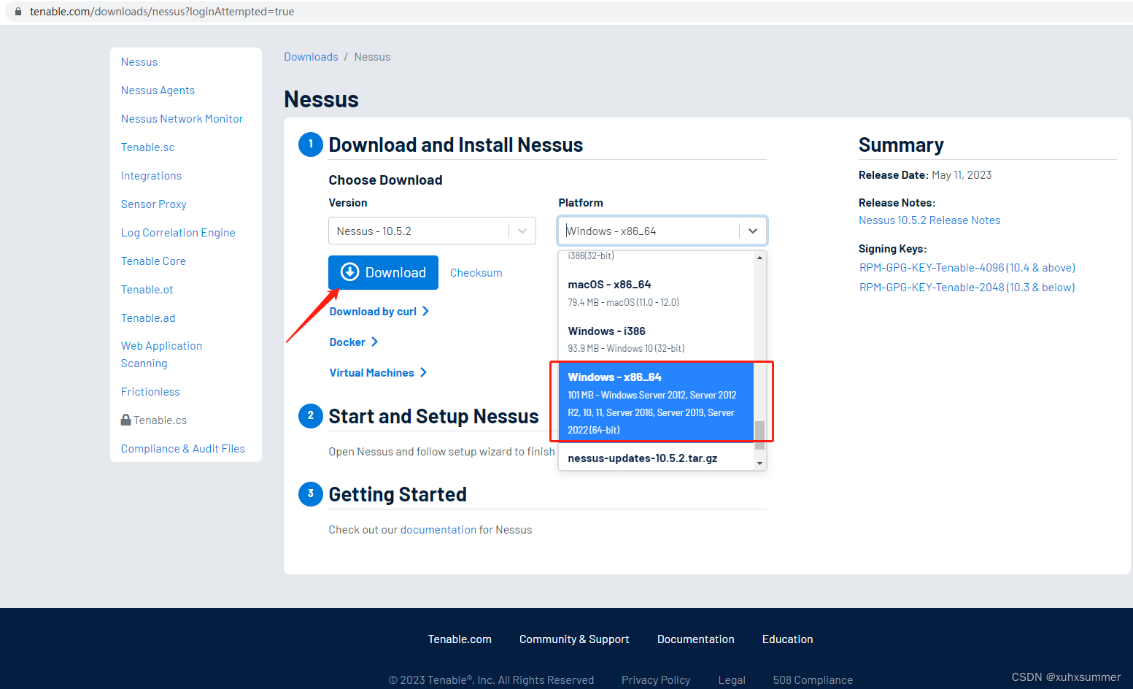Open Frictionless sidebar item
This screenshot has width=1133, height=689.
(150, 392)
